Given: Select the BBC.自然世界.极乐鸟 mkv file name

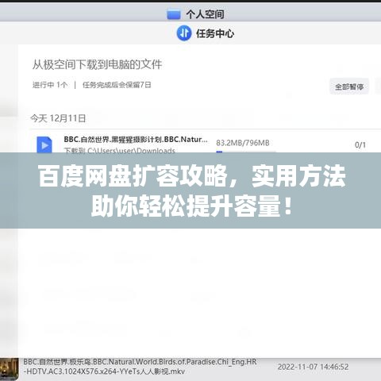Looking at the screenshot, I should tap(140, 367).
